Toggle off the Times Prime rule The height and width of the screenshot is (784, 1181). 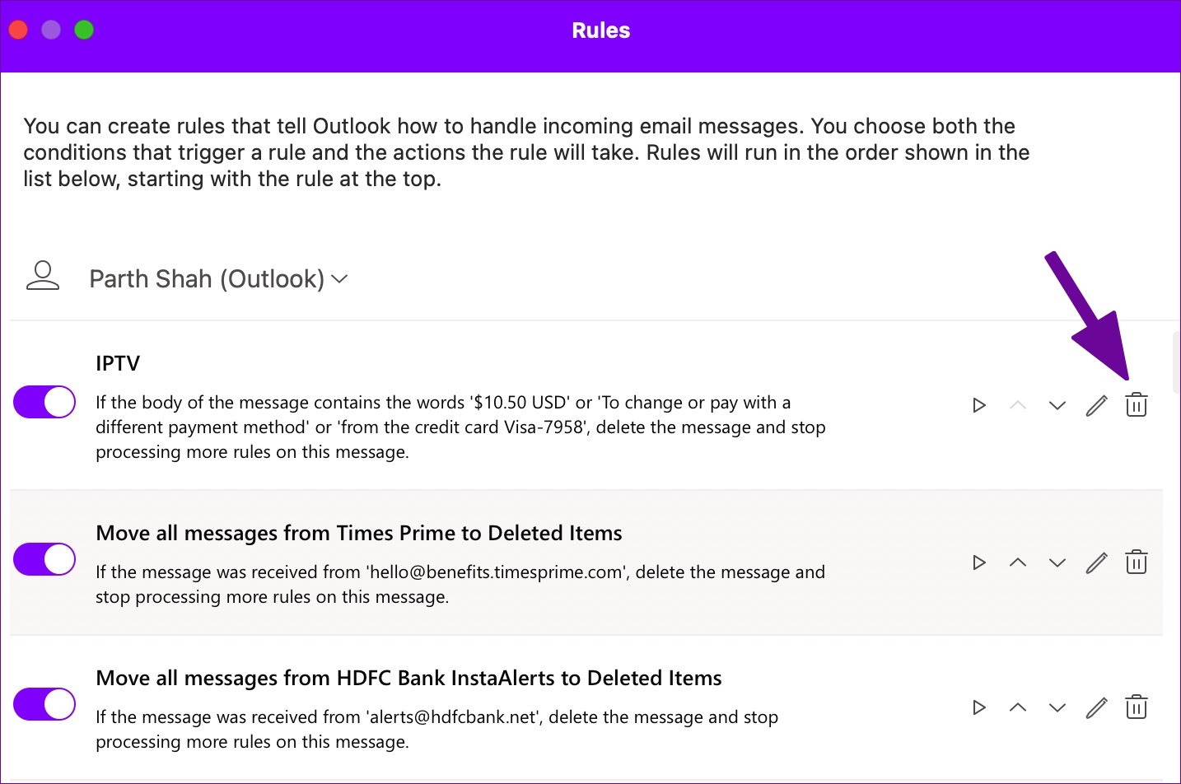pos(44,559)
